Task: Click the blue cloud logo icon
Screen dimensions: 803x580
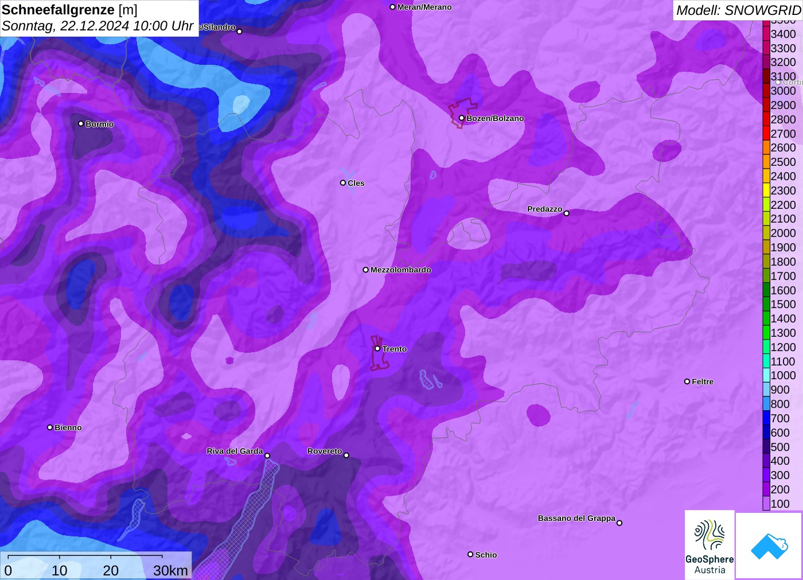Action: pos(769,546)
